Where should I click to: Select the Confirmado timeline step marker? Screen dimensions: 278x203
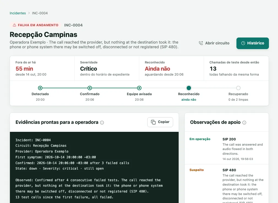90,88
